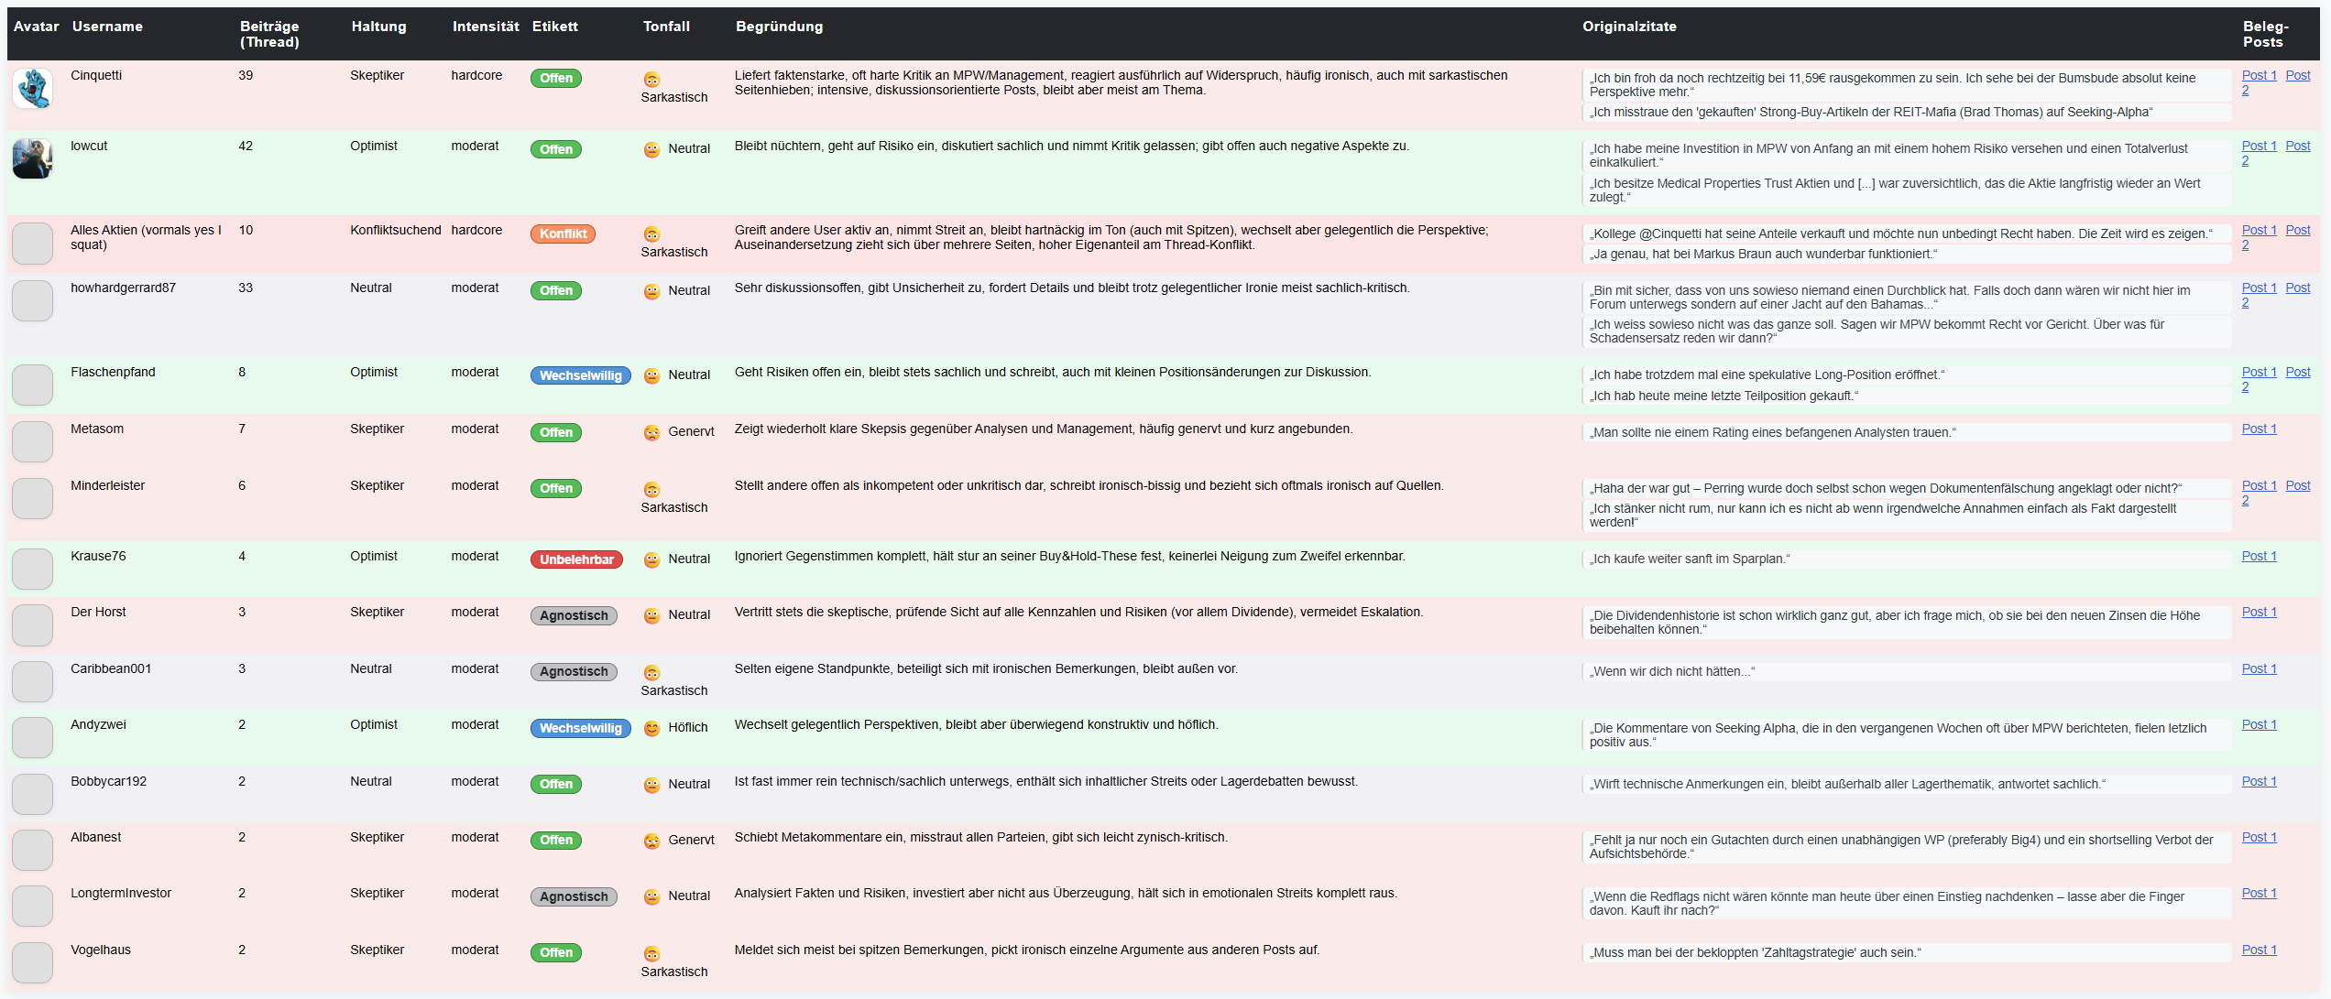Click Der Horst's gray Agnostisch badge
Screen dimensions: 2331x999
click(574, 615)
